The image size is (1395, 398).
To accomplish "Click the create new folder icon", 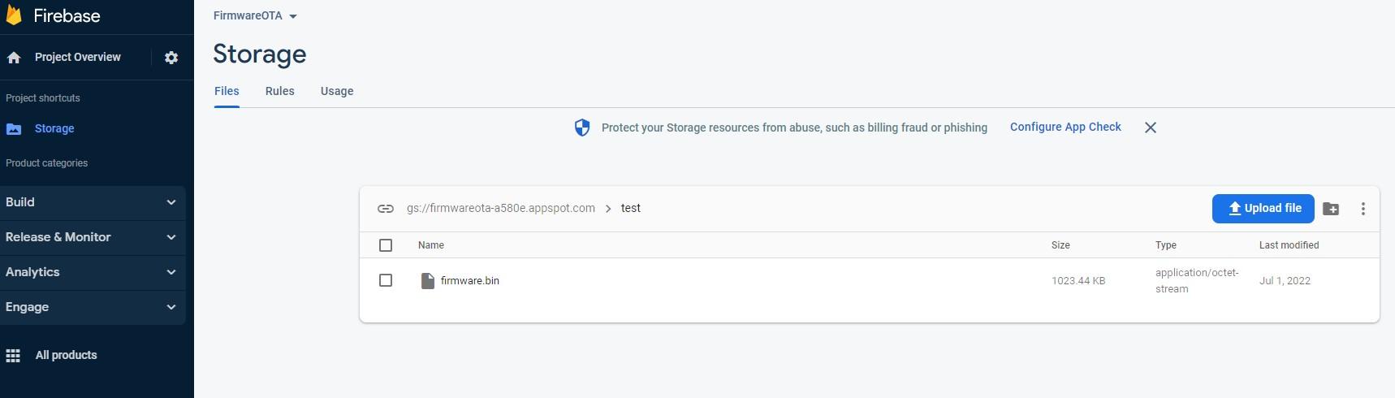I will pos(1331,209).
